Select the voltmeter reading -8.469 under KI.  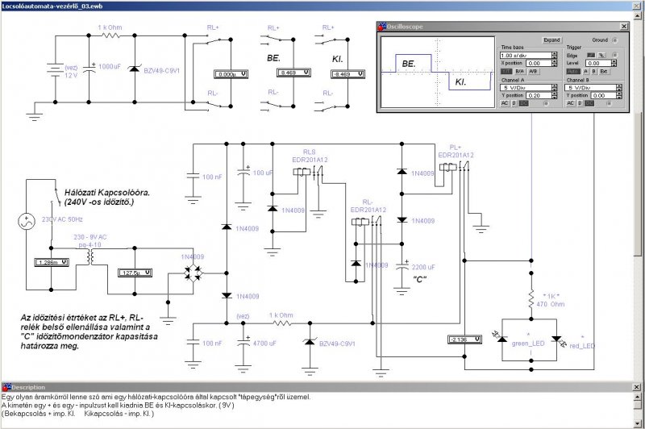(347, 74)
